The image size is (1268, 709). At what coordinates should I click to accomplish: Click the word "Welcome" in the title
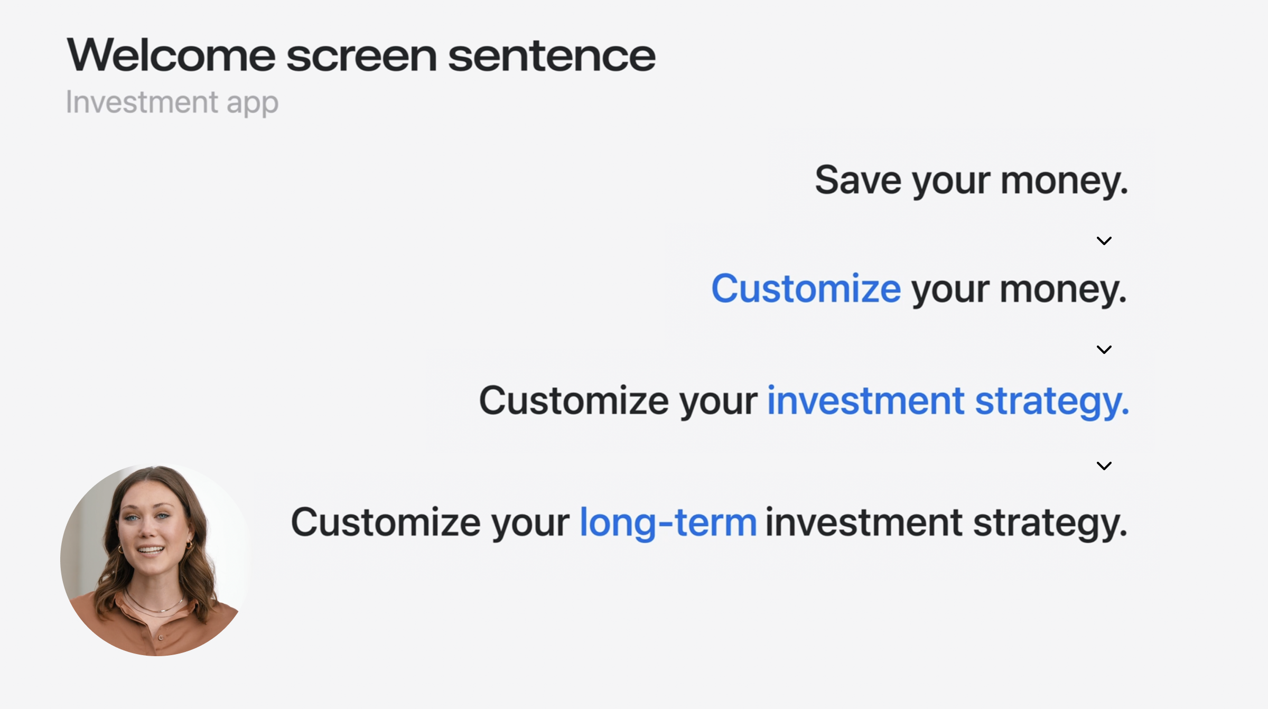[x=171, y=55]
